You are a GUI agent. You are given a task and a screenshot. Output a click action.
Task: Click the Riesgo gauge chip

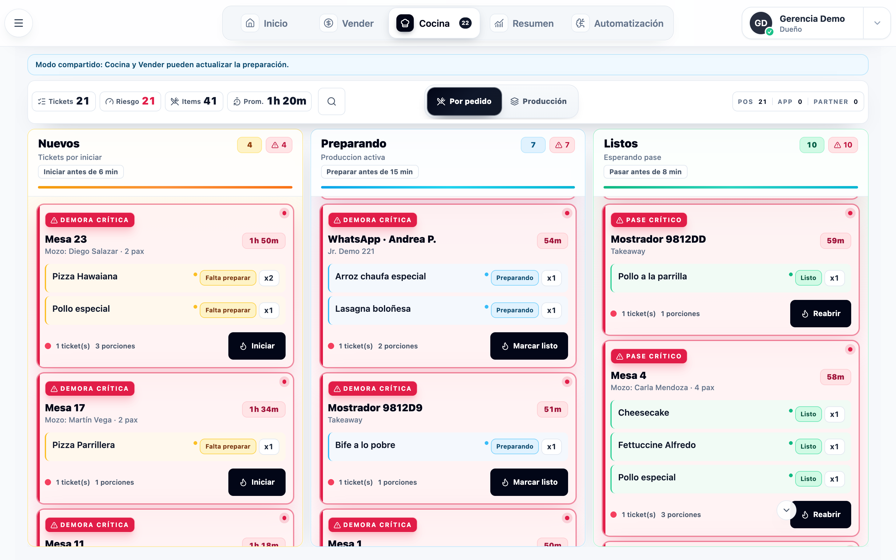pos(130,101)
